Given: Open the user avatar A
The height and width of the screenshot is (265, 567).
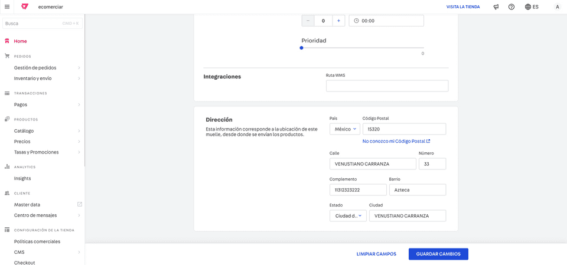Looking at the screenshot, I should point(557,6).
